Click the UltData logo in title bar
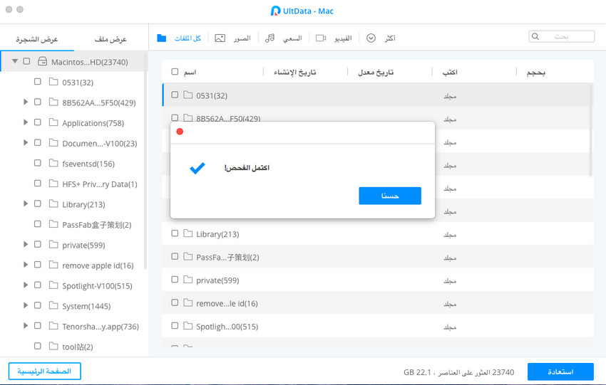The image size is (606, 385). [x=275, y=11]
